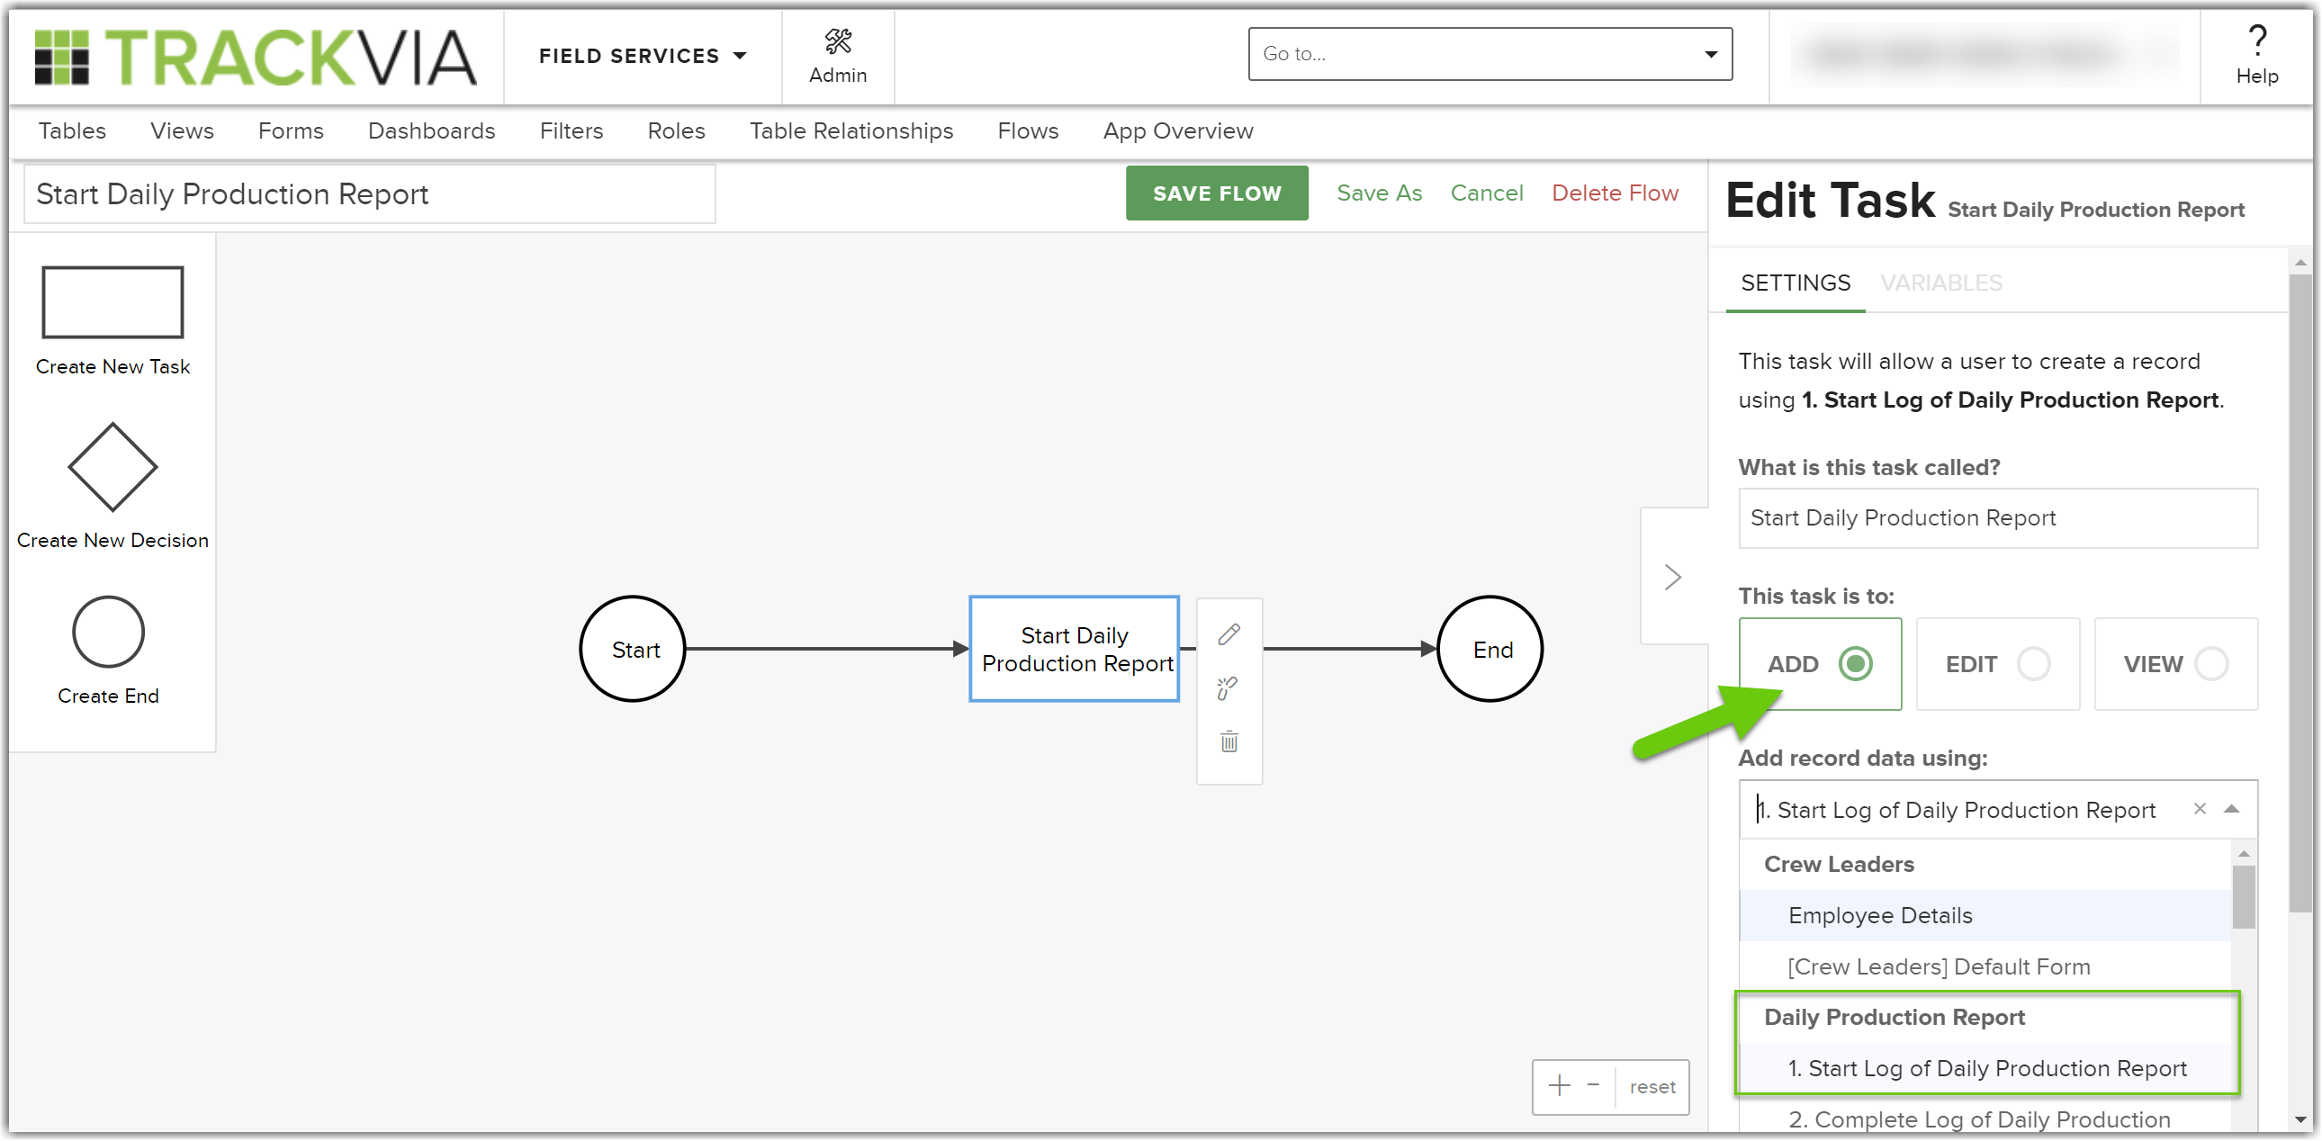Select the Start Daily Production Report task box
The height and width of the screenshot is (1141, 2322).
coord(1075,649)
